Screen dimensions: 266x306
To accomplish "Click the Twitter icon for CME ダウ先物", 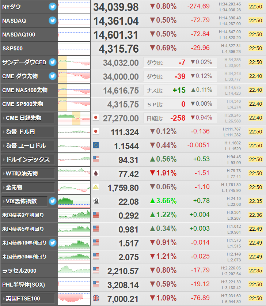I will (x=53, y=76).
